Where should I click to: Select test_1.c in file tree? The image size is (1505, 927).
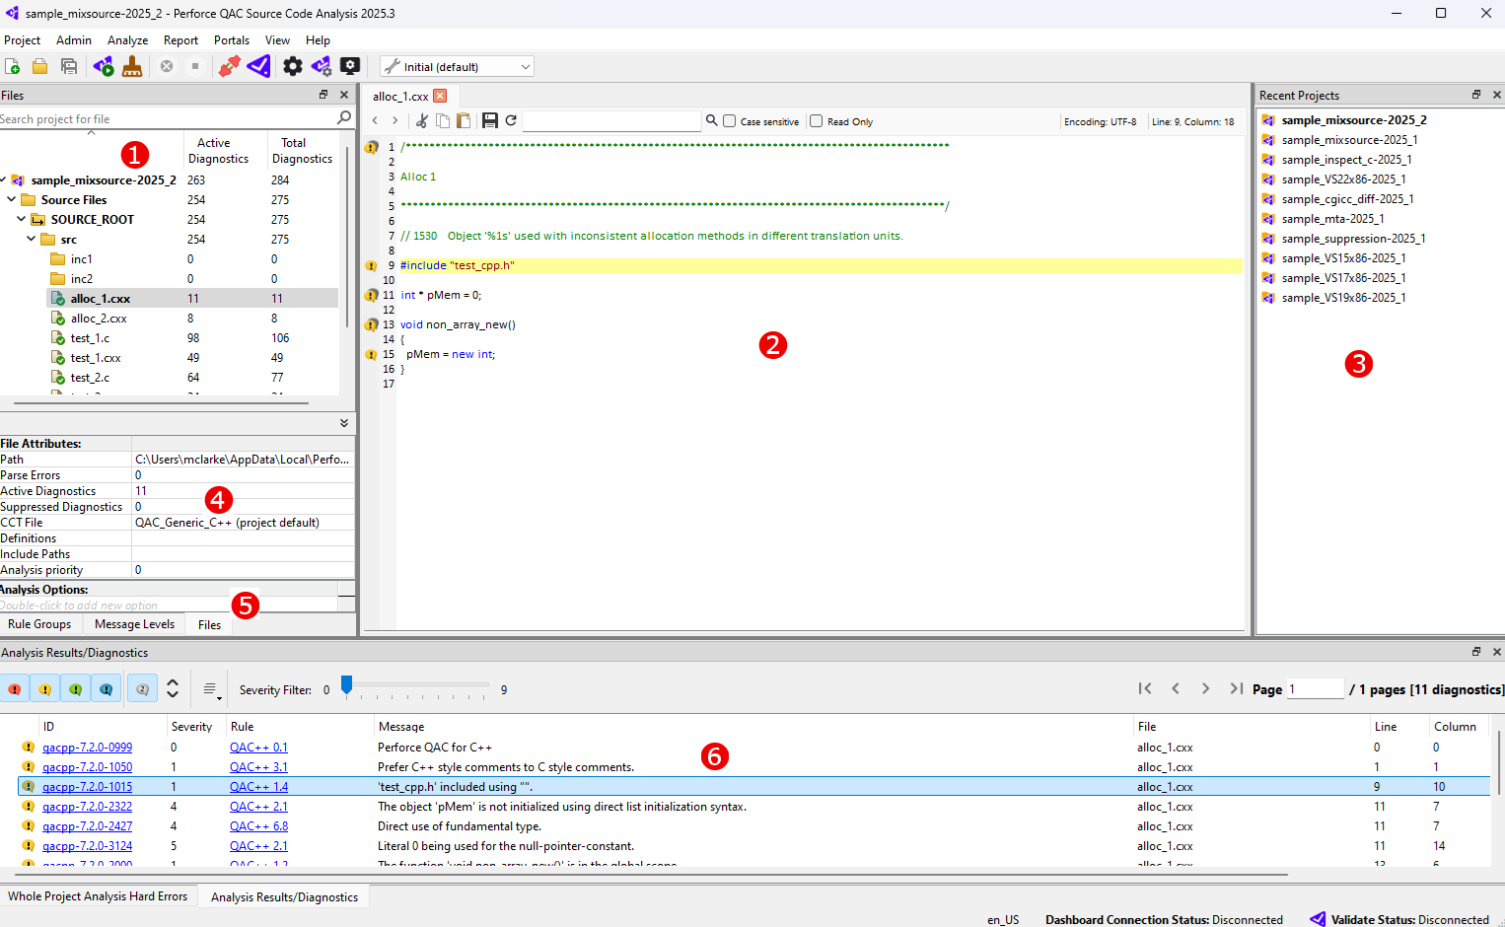click(x=90, y=338)
